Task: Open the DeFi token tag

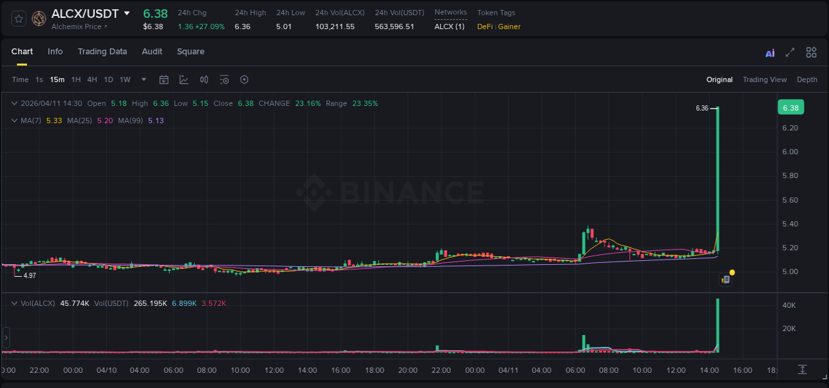Action: (485, 26)
